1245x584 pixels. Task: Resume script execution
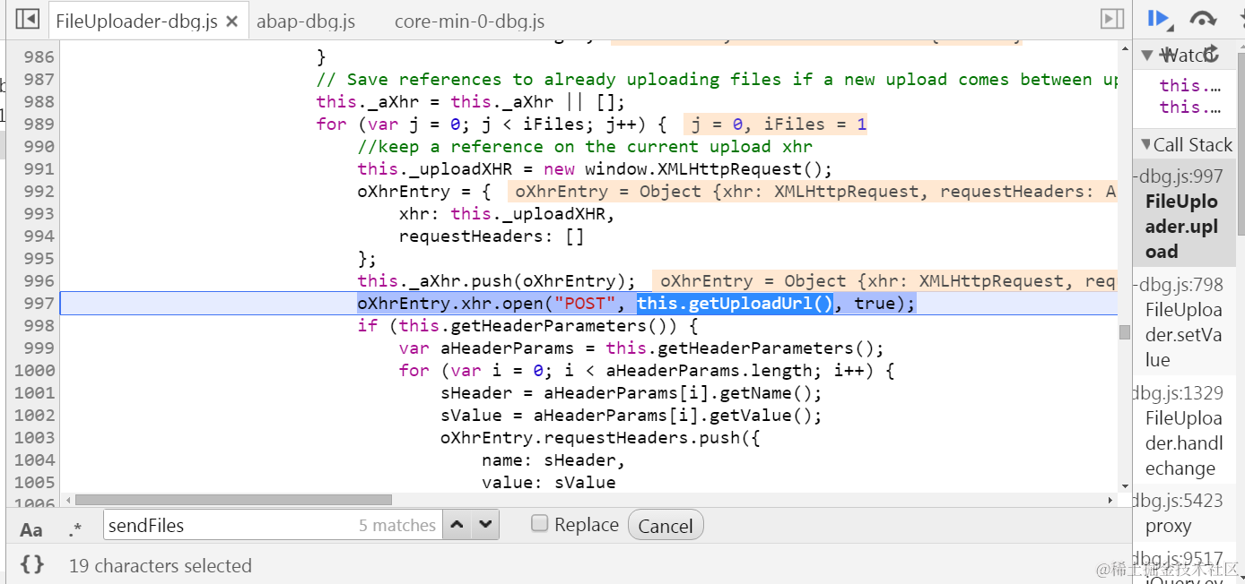[x=1161, y=19]
